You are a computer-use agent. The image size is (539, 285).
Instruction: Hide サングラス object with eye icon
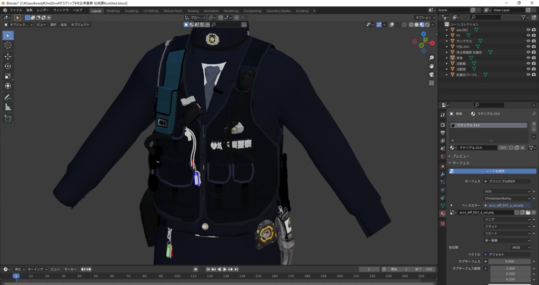coord(528,41)
